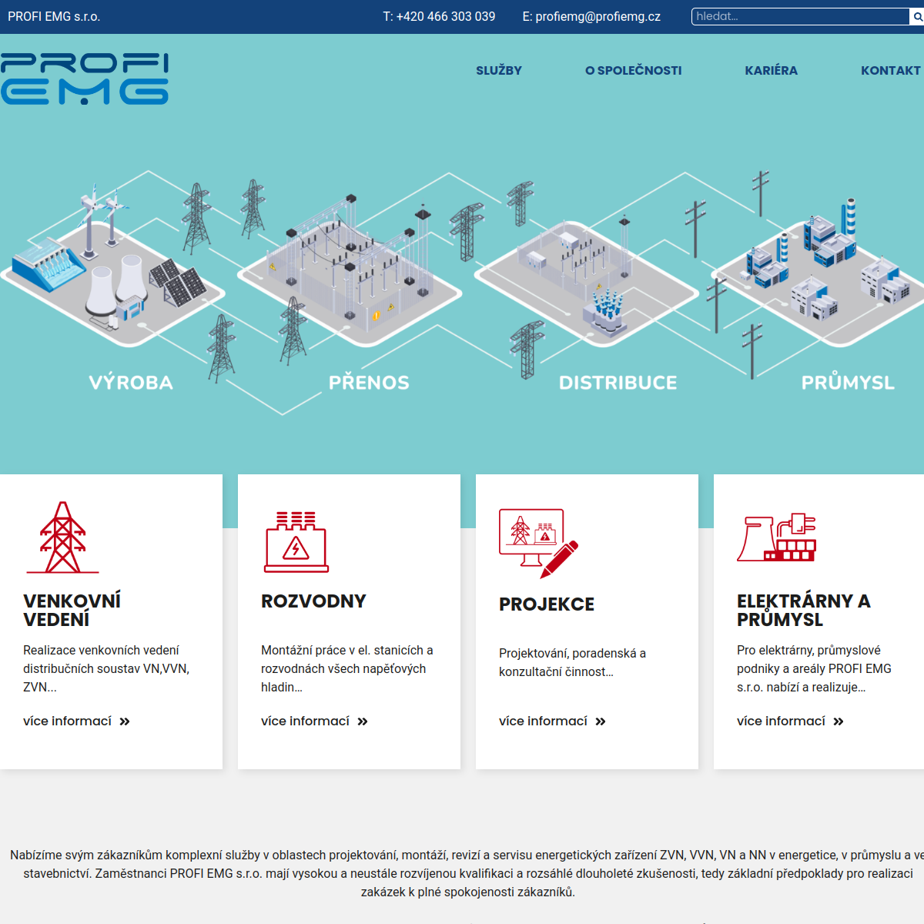This screenshot has height=924, width=924.
Task: Click the DISTRIBUCE label
Action: pos(618,383)
